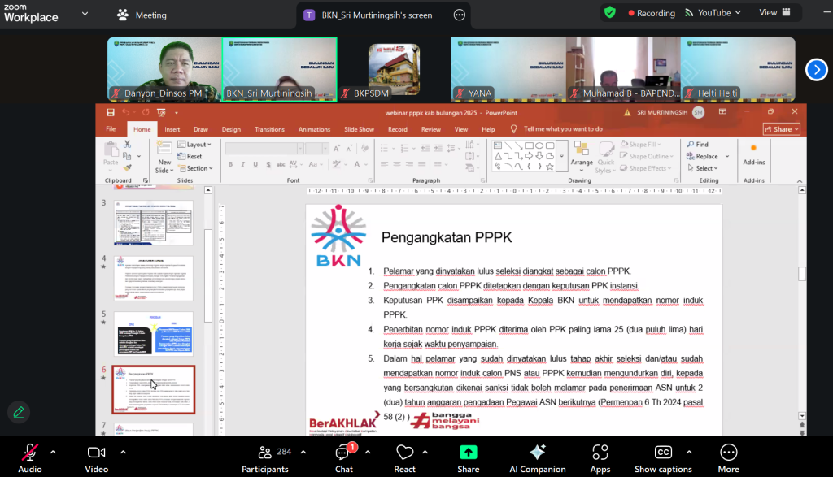
Task: Open the Zoom Chat panel
Action: 343,453
